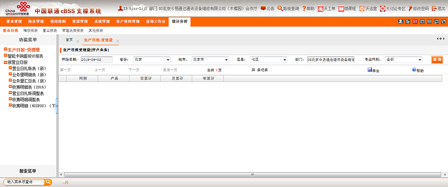Open the 公告 announcements icon
This screenshot has height=187, width=448.
click(x=267, y=8)
